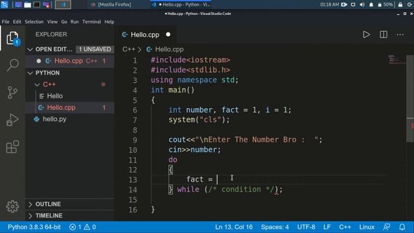Image resolution: width=414 pixels, height=233 pixels.
Task: Click the errors and warnings status indicator
Action: pos(83,227)
